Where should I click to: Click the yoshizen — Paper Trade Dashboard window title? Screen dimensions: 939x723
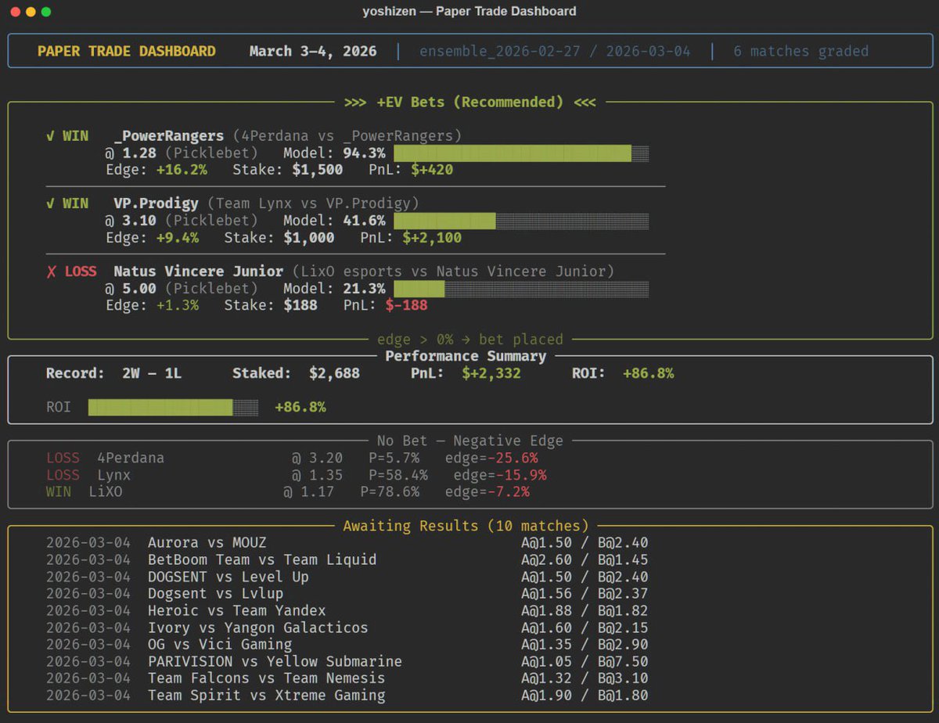469,11
